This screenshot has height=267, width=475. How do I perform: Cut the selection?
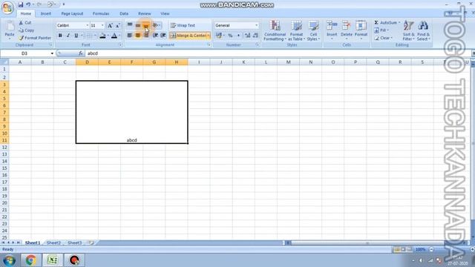pyautogui.click(x=24, y=23)
